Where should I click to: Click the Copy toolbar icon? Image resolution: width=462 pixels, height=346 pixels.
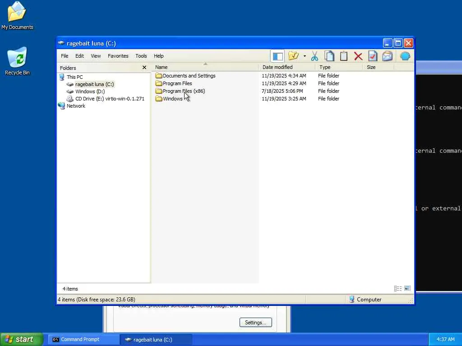coord(329,56)
